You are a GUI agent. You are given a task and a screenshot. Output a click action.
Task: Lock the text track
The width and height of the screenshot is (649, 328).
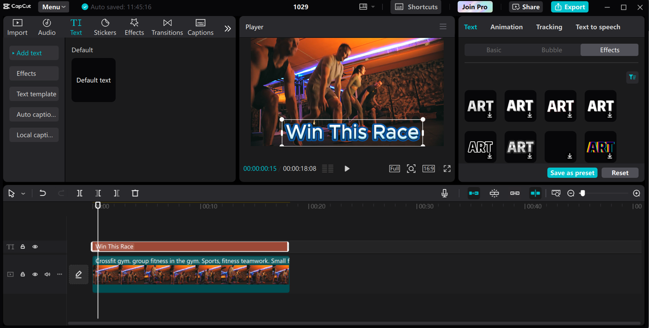point(23,247)
